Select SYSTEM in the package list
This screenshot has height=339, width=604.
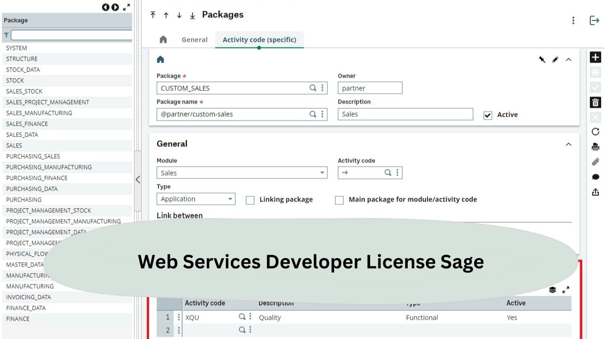(x=67, y=48)
